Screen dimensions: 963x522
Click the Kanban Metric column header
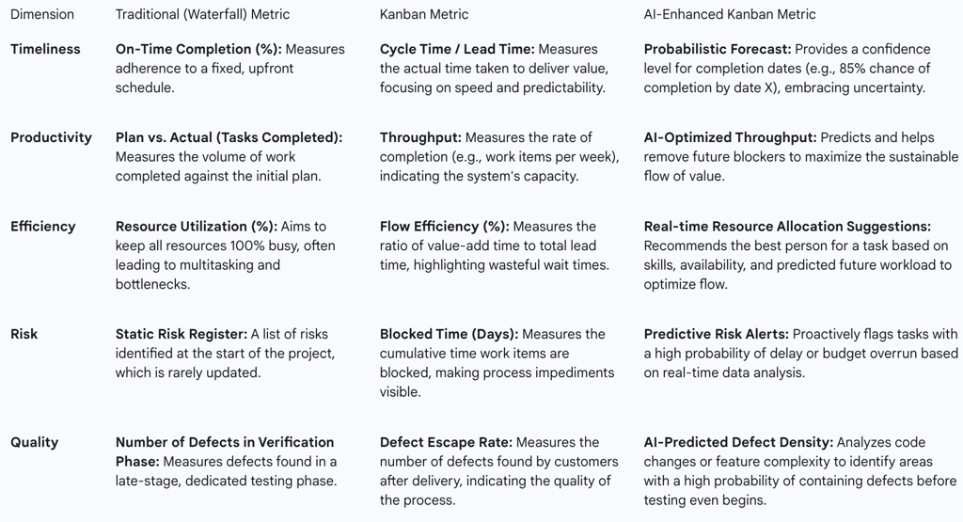(x=424, y=14)
